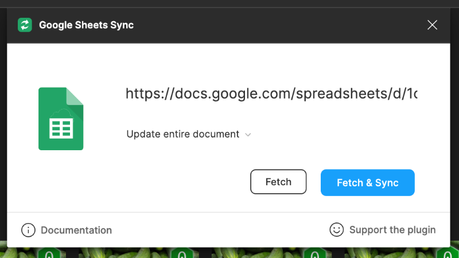Select the leftmost cucumber thumbnail below the dialog
The image size is (459, 258).
[x=20, y=253]
